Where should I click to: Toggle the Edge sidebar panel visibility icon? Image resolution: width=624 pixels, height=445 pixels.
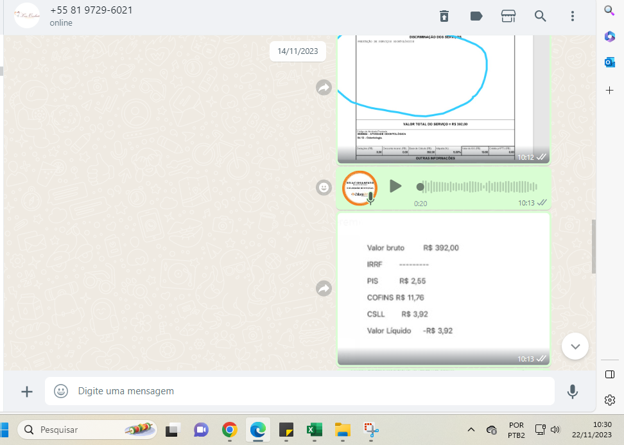[610, 374]
